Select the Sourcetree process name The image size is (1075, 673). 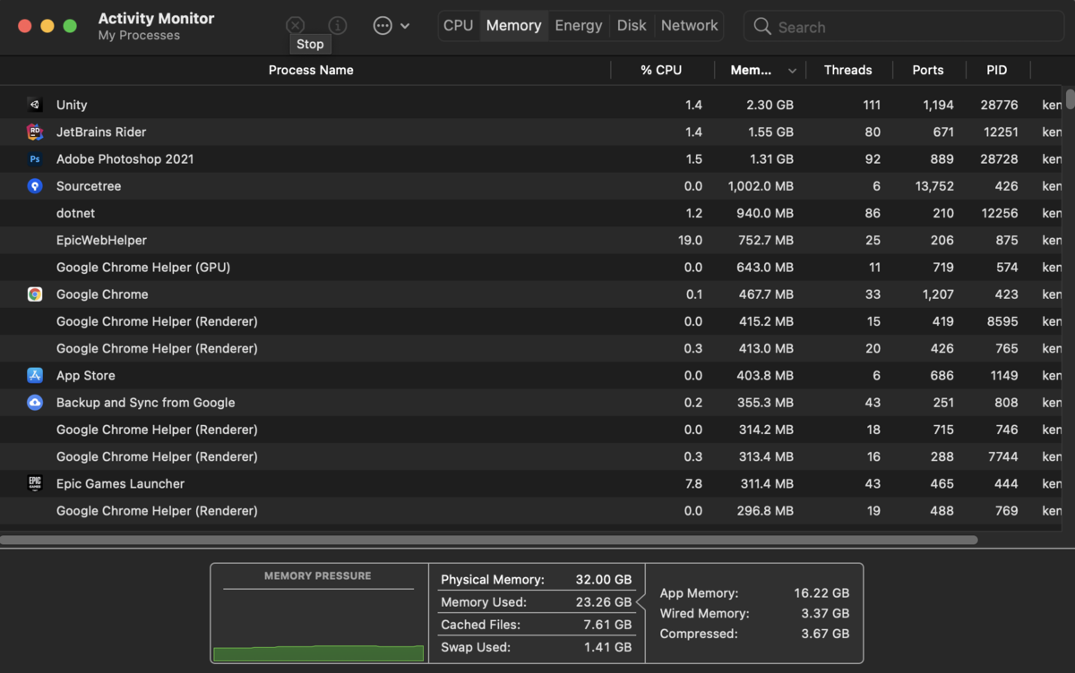point(89,186)
